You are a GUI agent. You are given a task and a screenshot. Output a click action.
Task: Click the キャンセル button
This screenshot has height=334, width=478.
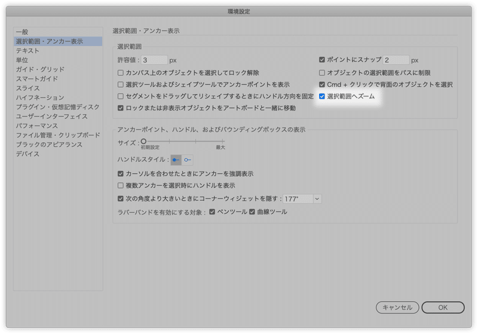(397, 308)
